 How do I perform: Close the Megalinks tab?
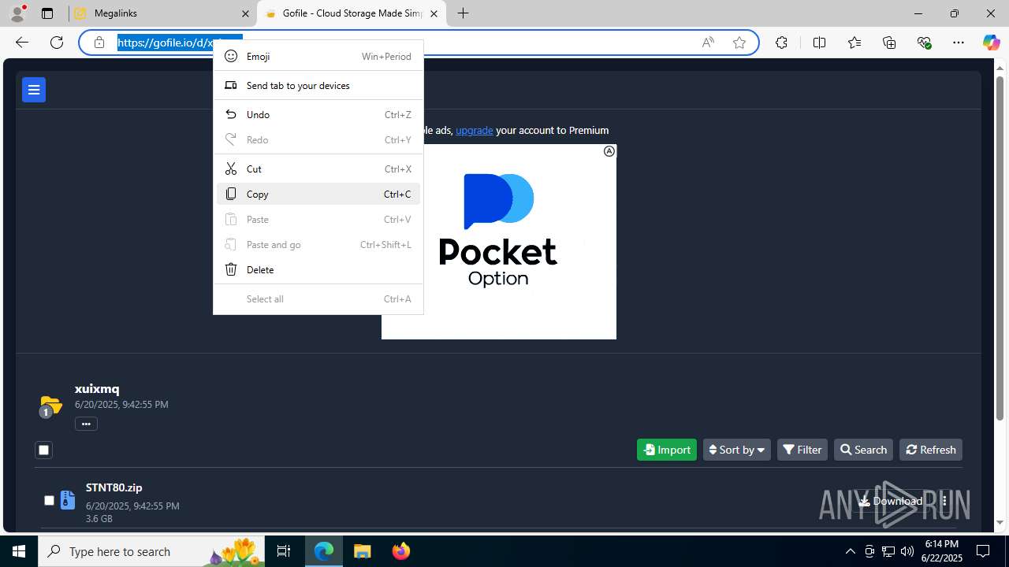[245, 13]
